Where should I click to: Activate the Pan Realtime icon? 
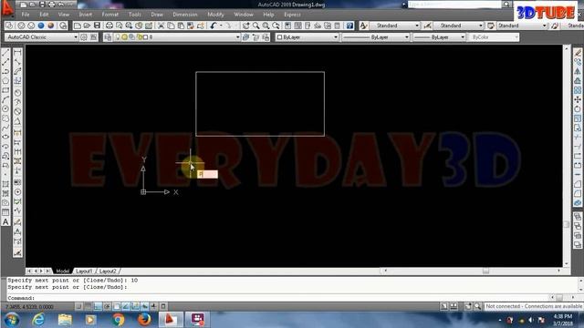[x=245, y=26]
